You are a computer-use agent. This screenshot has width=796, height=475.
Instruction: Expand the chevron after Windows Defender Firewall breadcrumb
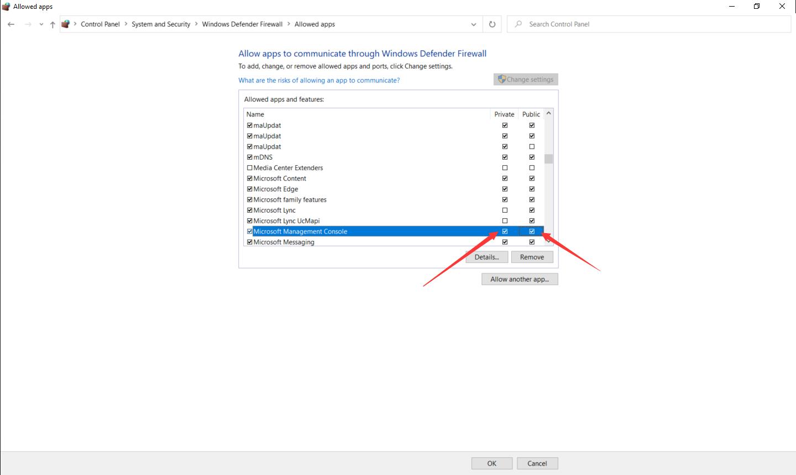(x=289, y=24)
